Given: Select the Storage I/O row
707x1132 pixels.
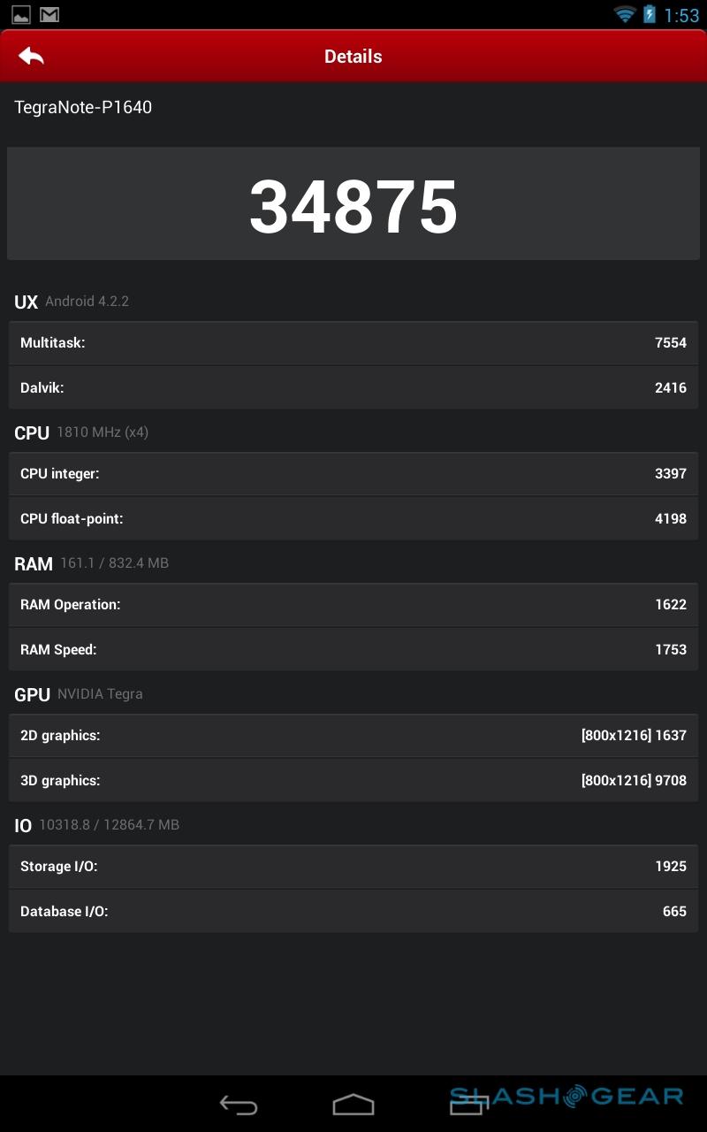Looking at the screenshot, I should pos(353,867).
